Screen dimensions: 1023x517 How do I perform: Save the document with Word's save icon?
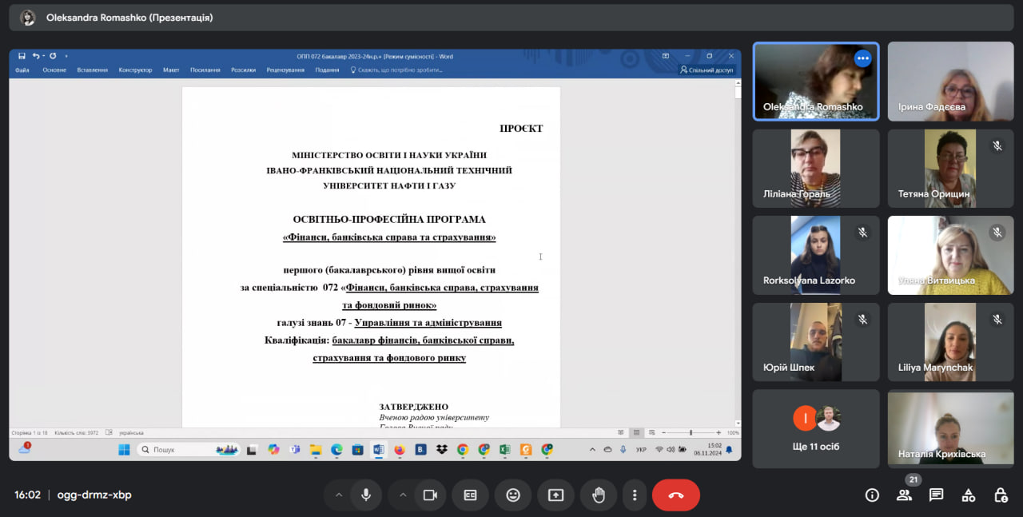tap(22, 56)
